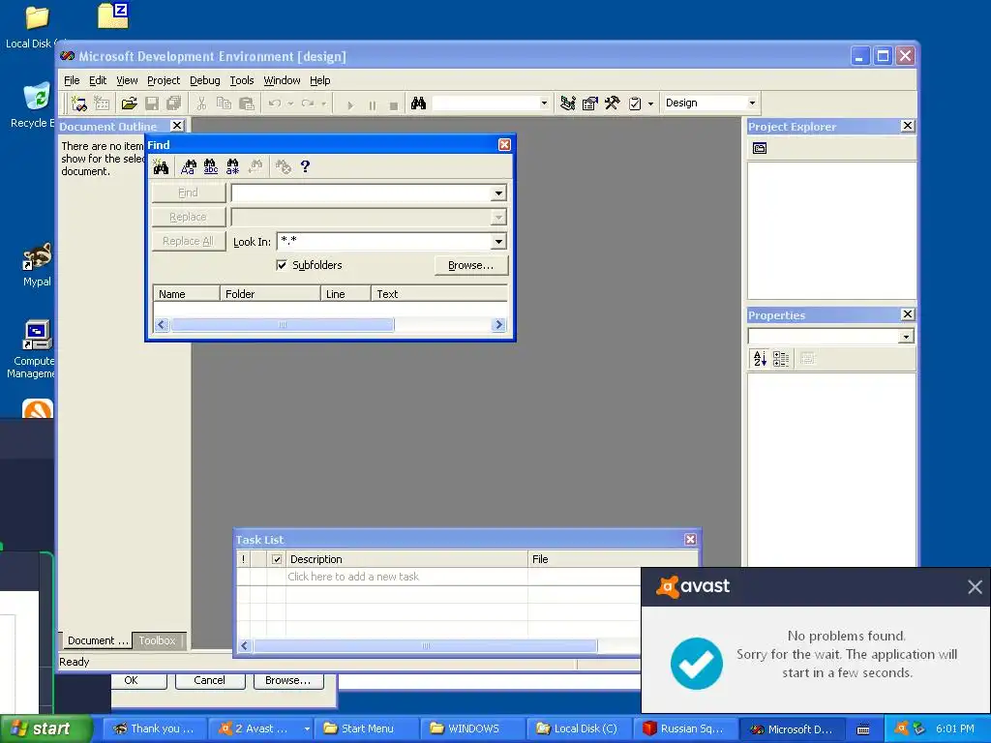Click OK button in background dialog

pyautogui.click(x=131, y=680)
